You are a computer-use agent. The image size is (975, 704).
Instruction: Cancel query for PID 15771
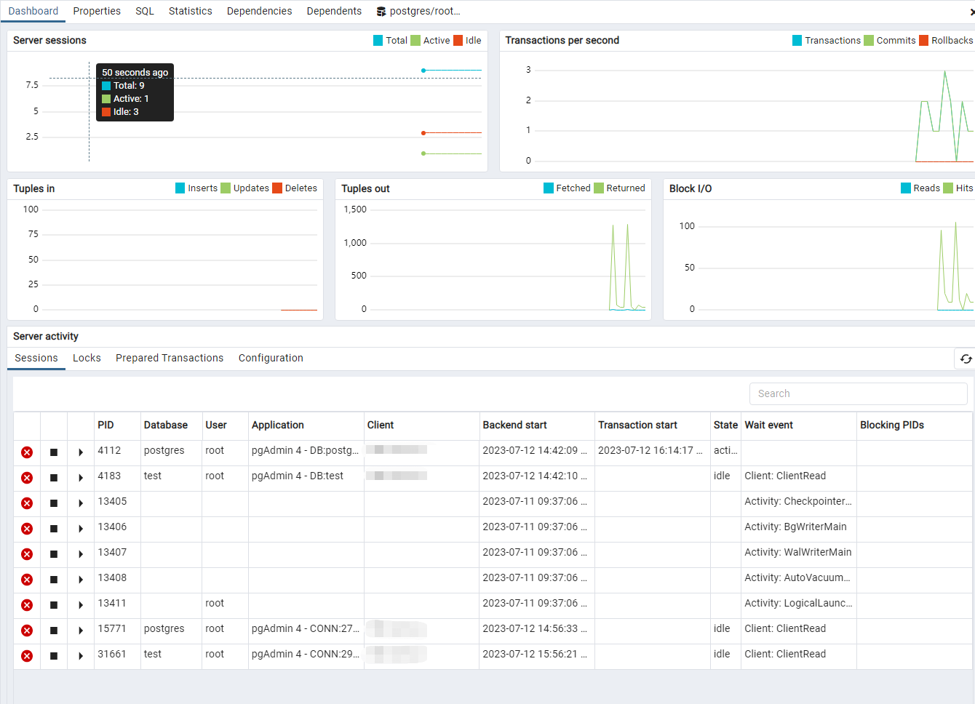54,631
